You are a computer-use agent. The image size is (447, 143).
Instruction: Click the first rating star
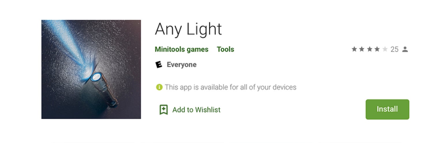pyautogui.click(x=354, y=49)
